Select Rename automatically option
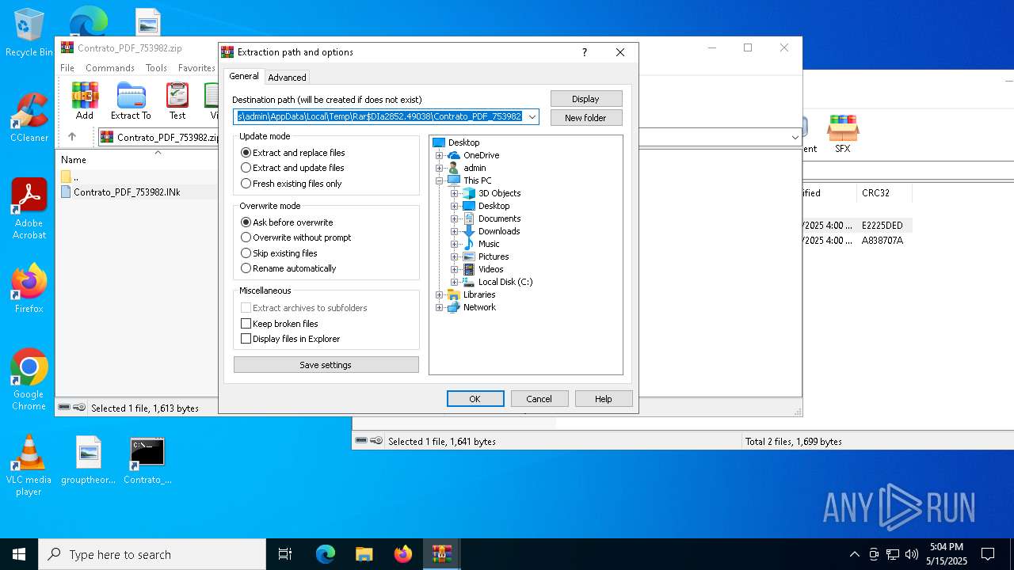Image resolution: width=1014 pixels, height=570 pixels. click(x=288, y=268)
